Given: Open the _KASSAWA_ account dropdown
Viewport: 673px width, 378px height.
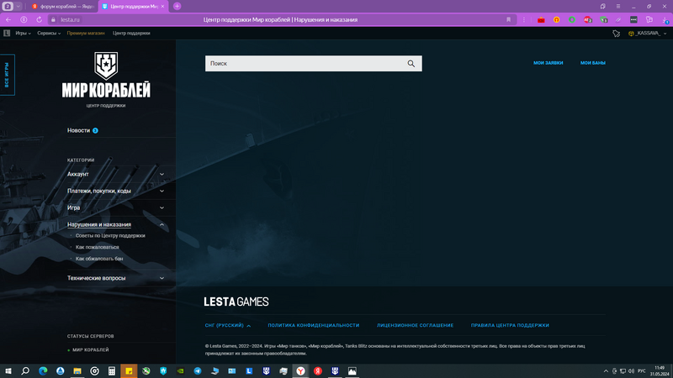Looking at the screenshot, I should coord(648,33).
